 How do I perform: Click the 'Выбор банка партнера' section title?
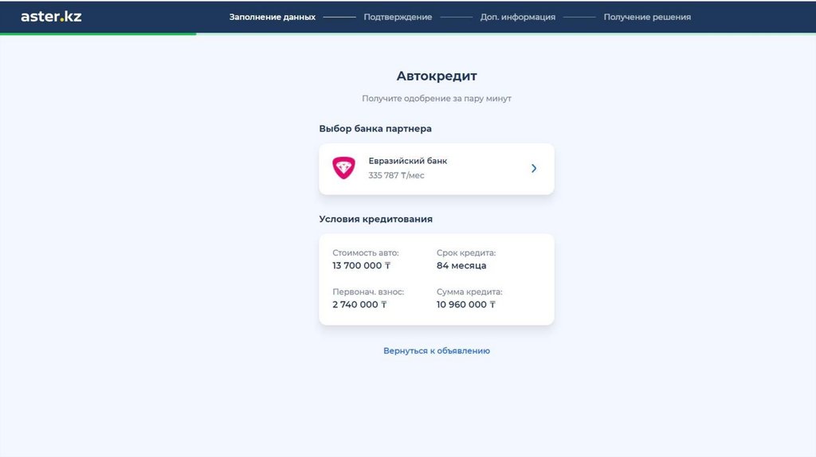pyautogui.click(x=375, y=129)
